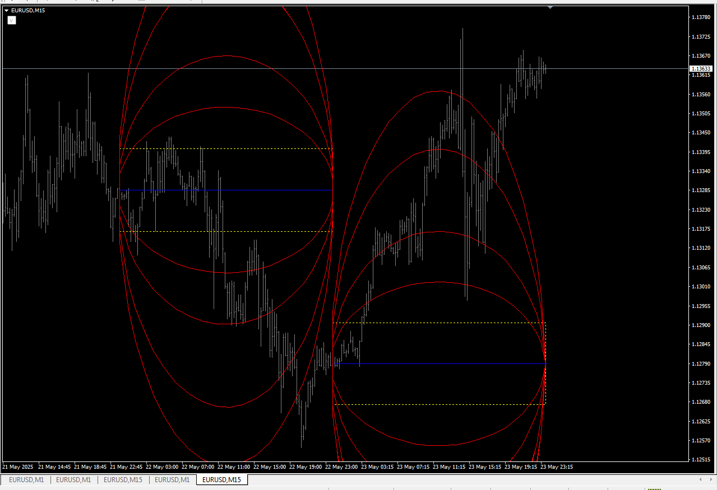Viewport: 717px width, 490px height.
Task: Select the chart shift triangle marker at top
Action: pos(551,7)
